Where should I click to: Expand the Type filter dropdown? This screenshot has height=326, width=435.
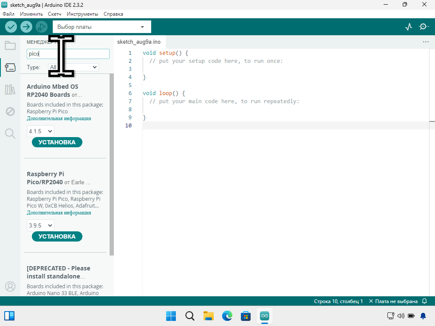click(x=73, y=67)
